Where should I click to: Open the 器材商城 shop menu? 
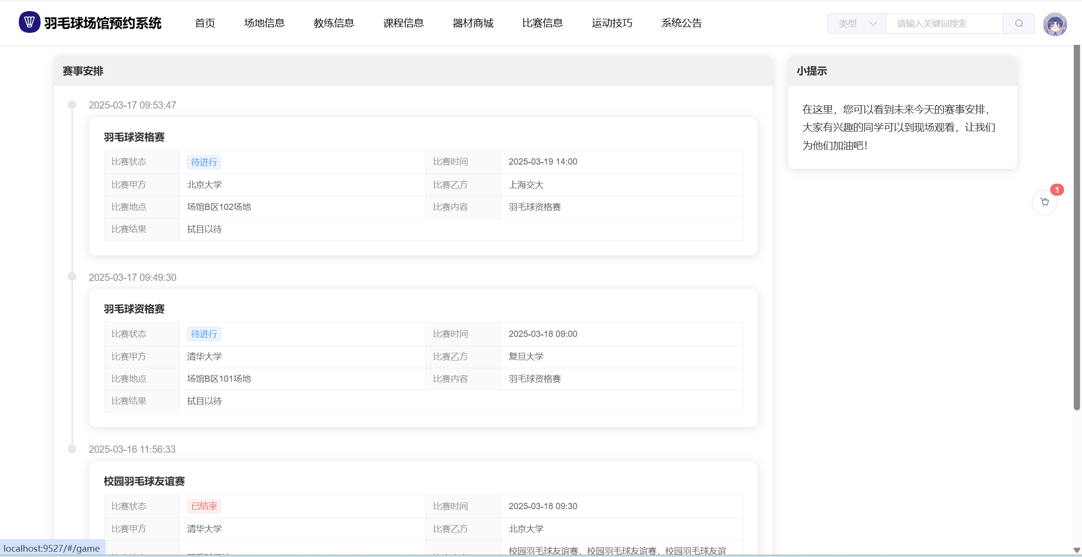(x=473, y=23)
